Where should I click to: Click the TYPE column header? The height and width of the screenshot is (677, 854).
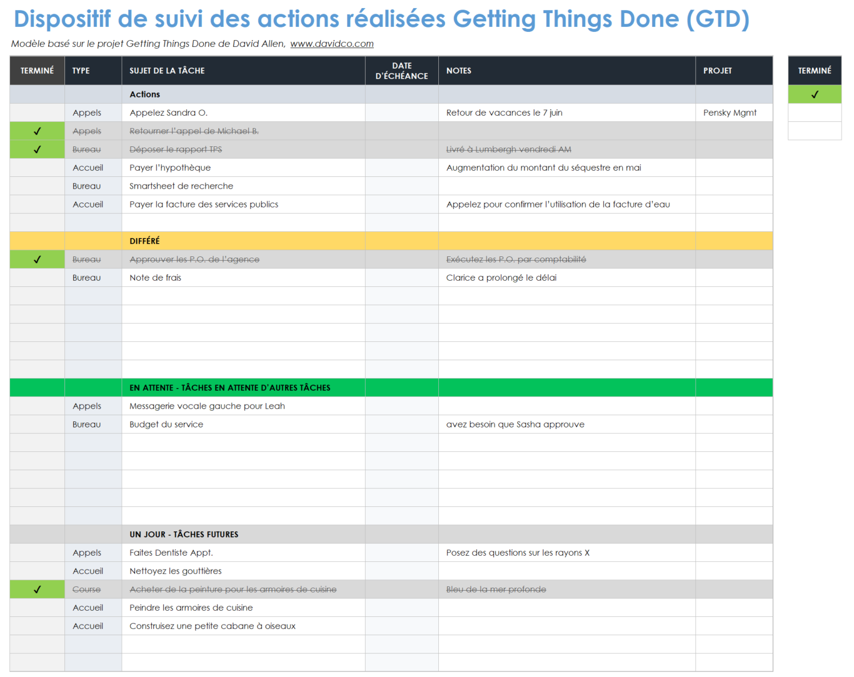(x=93, y=71)
